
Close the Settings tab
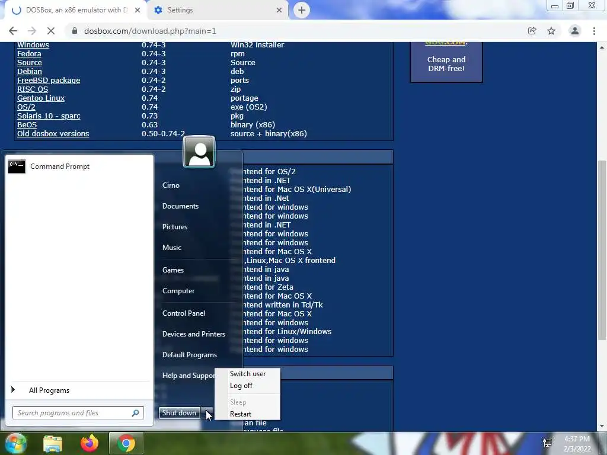click(x=279, y=10)
